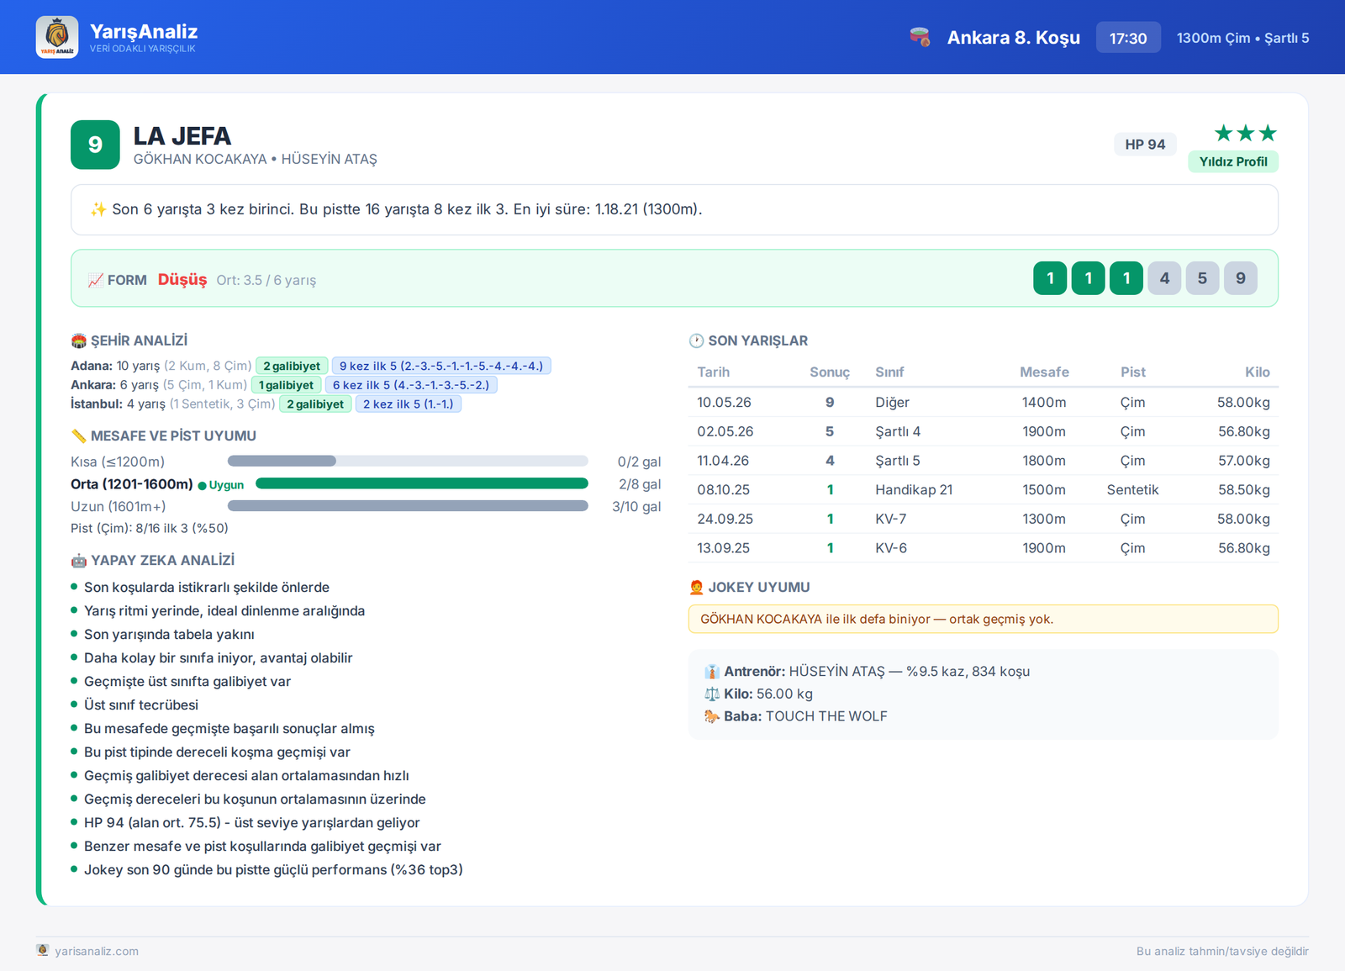1345x971 pixels.
Task: Click the sparkle icon in the summary box
Action: coord(98,209)
